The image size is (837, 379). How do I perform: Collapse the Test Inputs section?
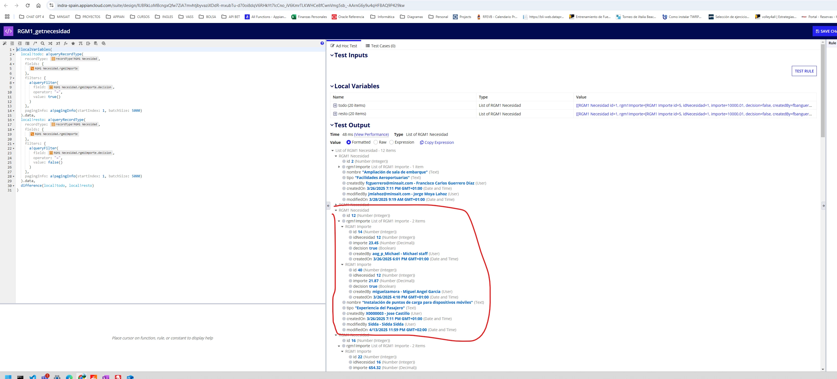point(332,55)
